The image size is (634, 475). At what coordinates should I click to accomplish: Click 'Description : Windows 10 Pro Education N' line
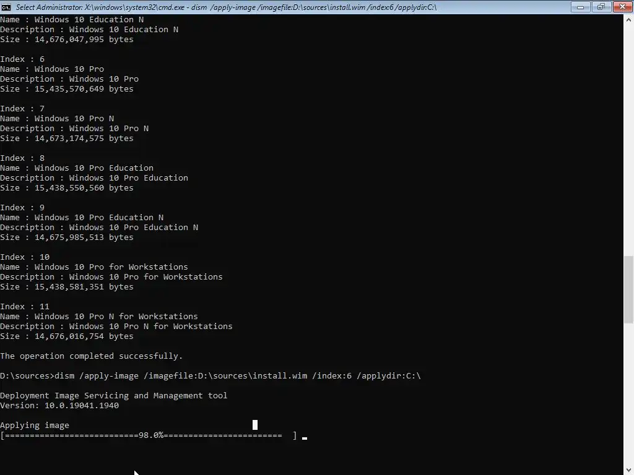click(99, 228)
